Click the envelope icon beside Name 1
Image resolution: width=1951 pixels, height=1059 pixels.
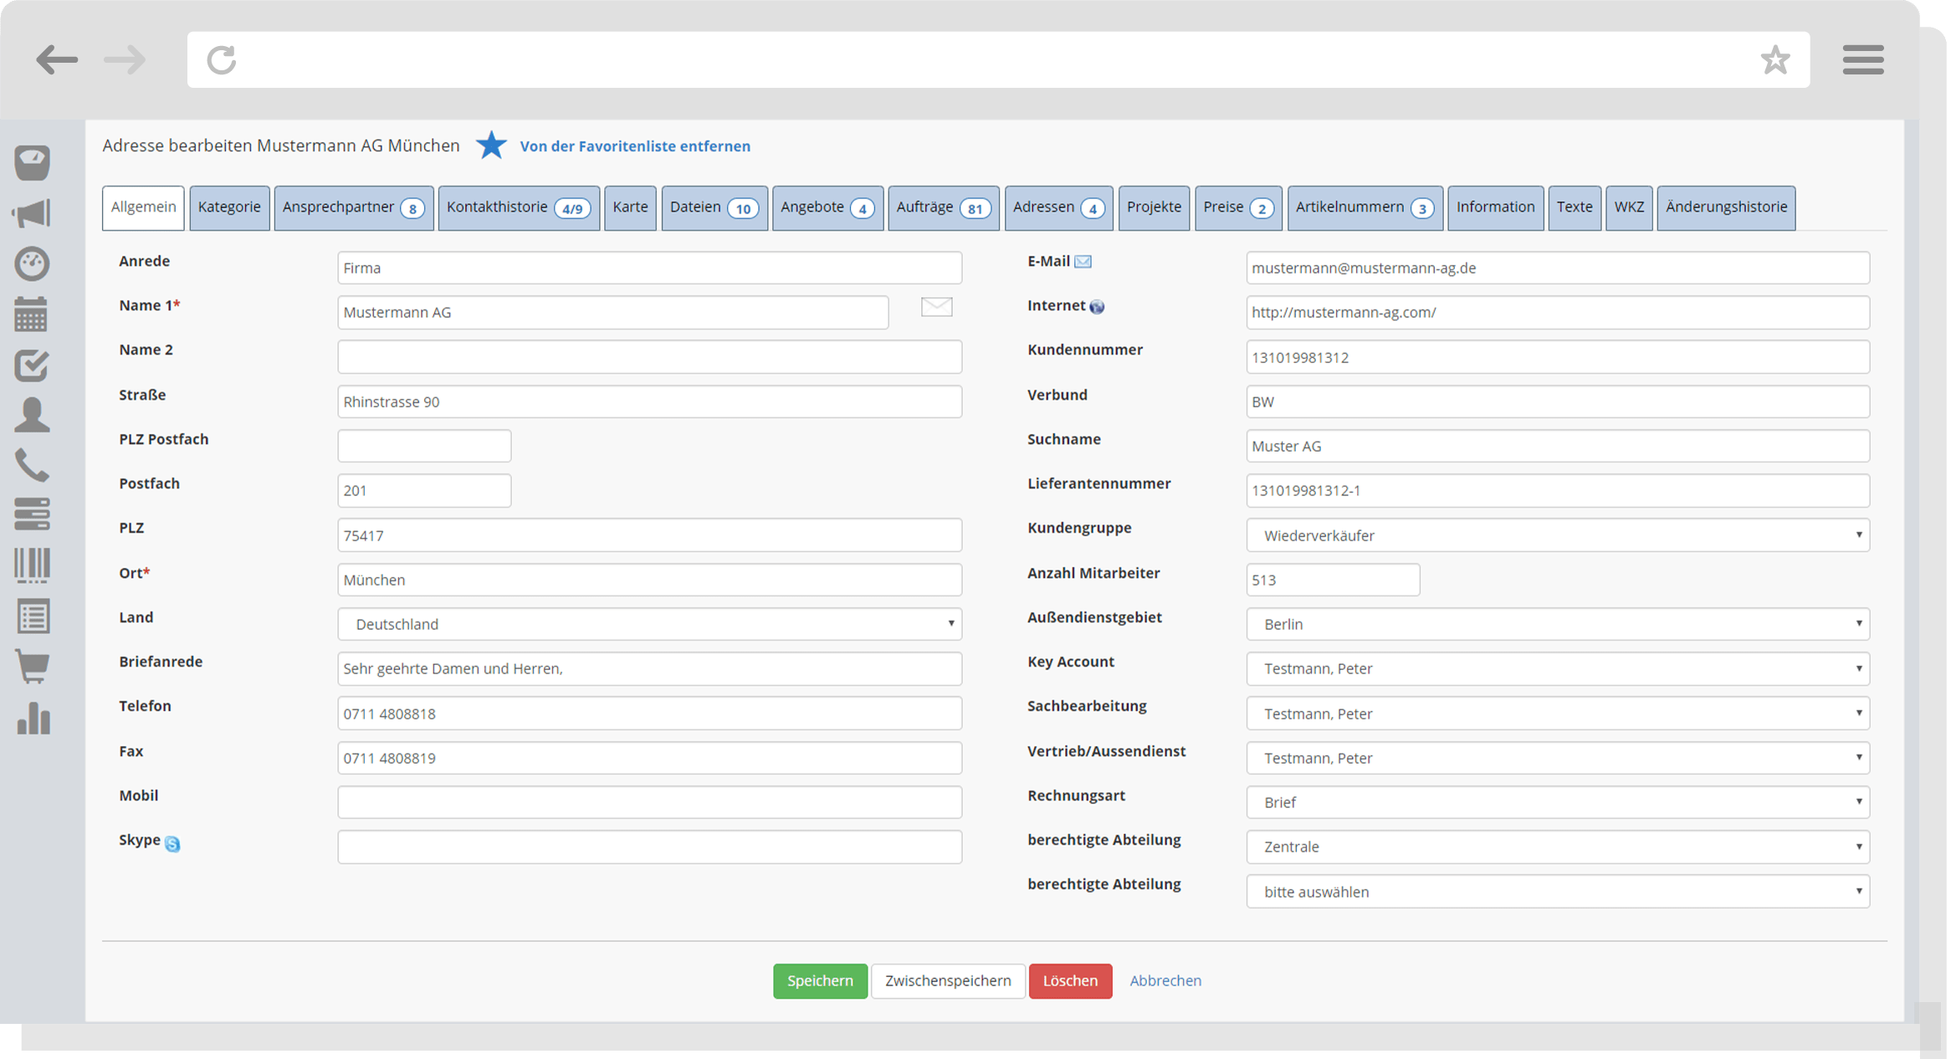tap(936, 307)
